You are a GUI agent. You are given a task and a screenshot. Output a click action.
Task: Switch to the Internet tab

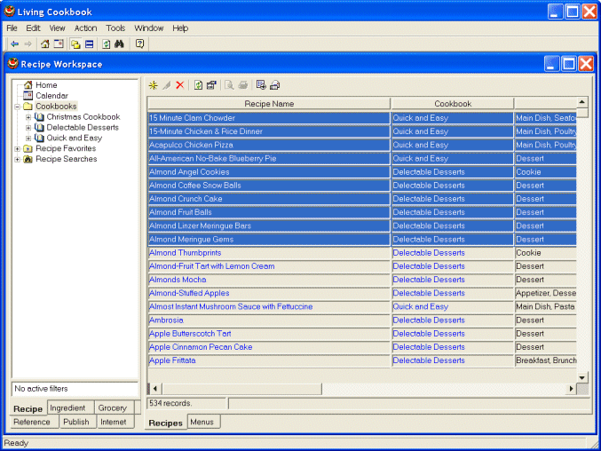coord(115,422)
